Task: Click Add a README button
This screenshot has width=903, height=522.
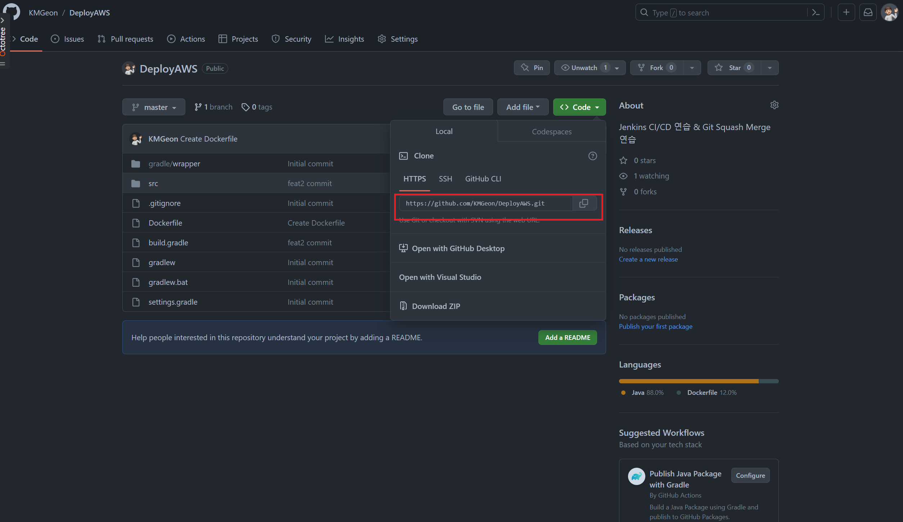Action: (x=568, y=337)
